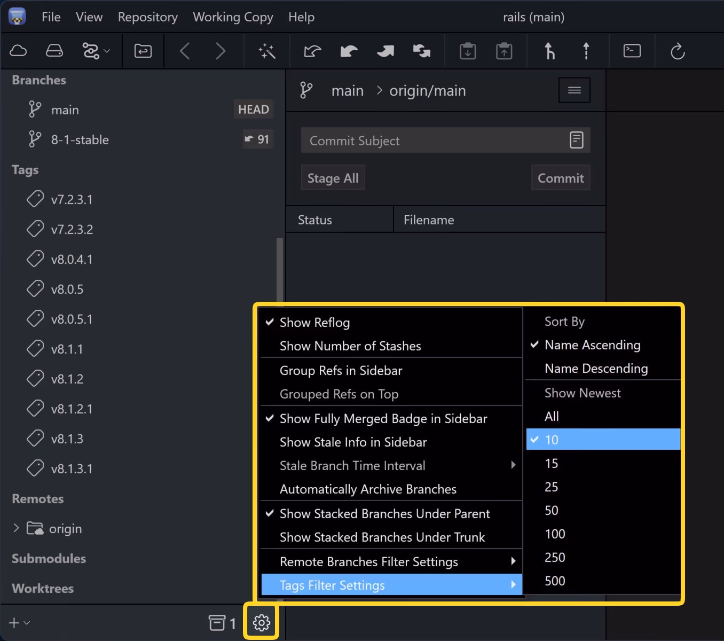The height and width of the screenshot is (641, 724).
Task: Click the branch icon beside main header
Action: 306,90
